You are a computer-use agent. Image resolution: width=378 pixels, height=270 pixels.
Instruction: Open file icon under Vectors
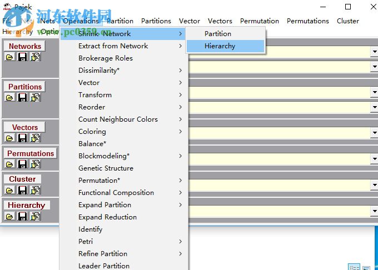(x=9, y=138)
